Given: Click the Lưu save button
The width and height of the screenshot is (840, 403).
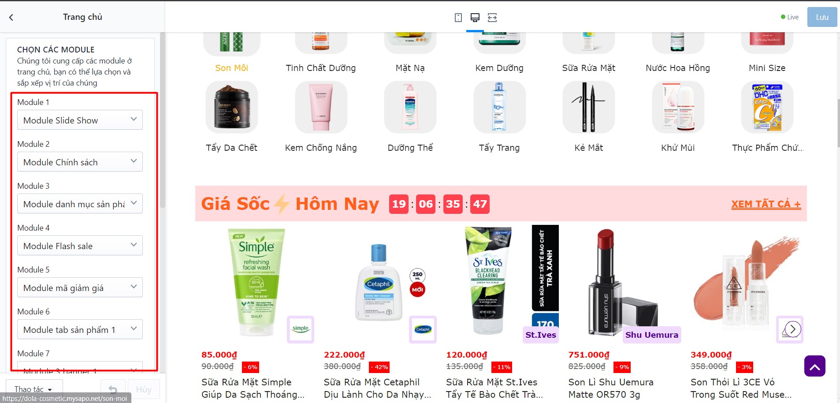Looking at the screenshot, I should point(822,17).
